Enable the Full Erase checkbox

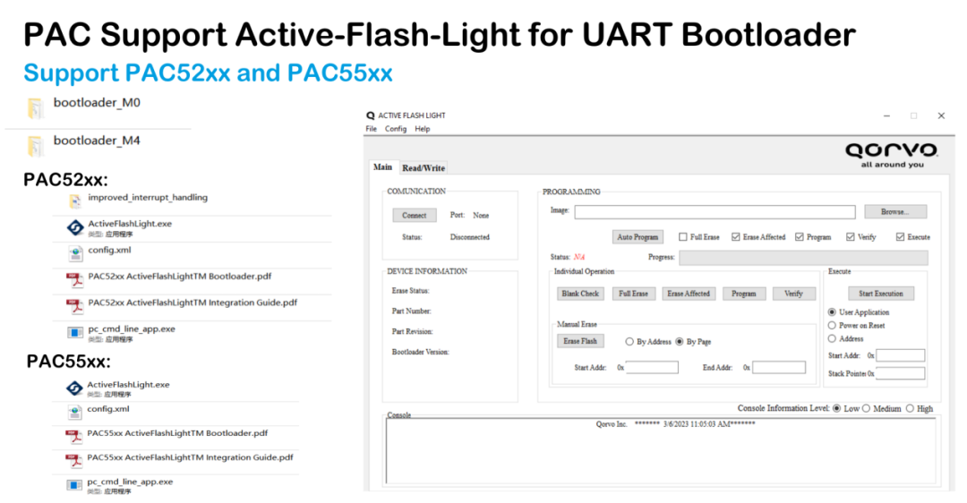[x=682, y=236]
